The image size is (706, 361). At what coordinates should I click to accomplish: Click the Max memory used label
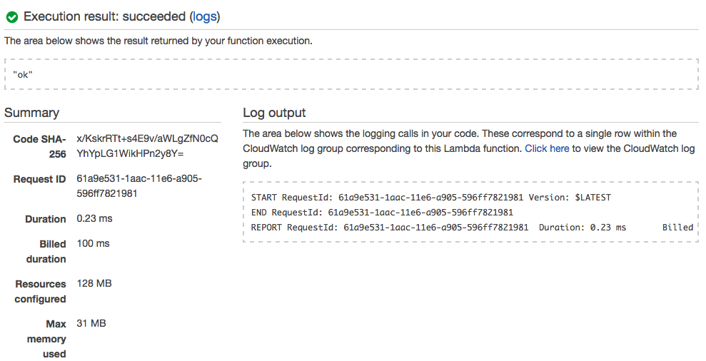click(47, 339)
